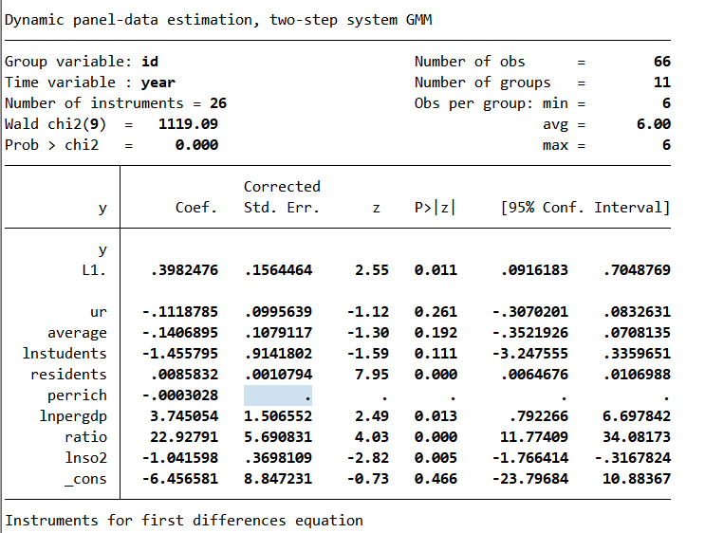This screenshot has height=533, width=705.
Task: Click the 95% Conf. Interval header
Action: pos(584,208)
